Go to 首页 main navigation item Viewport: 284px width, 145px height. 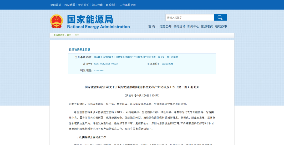click(x=152, y=27)
